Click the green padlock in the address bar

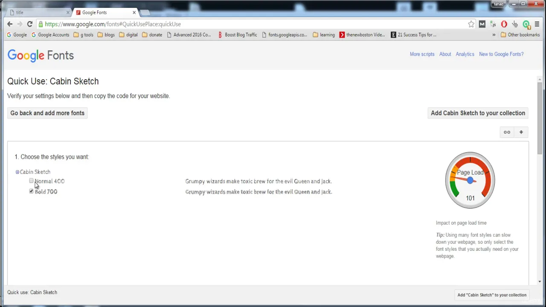pyautogui.click(x=41, y=24)
